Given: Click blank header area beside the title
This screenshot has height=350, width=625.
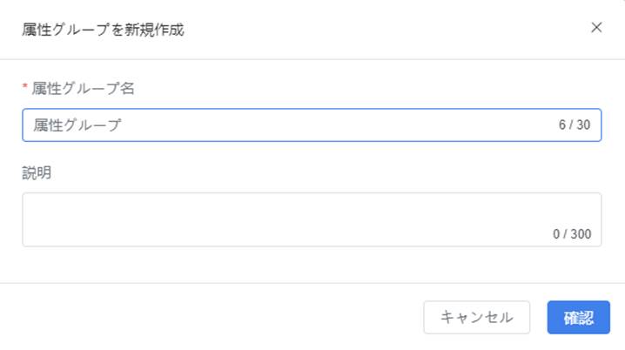Looking at the screenshot, I should click(x=386, y=30).
